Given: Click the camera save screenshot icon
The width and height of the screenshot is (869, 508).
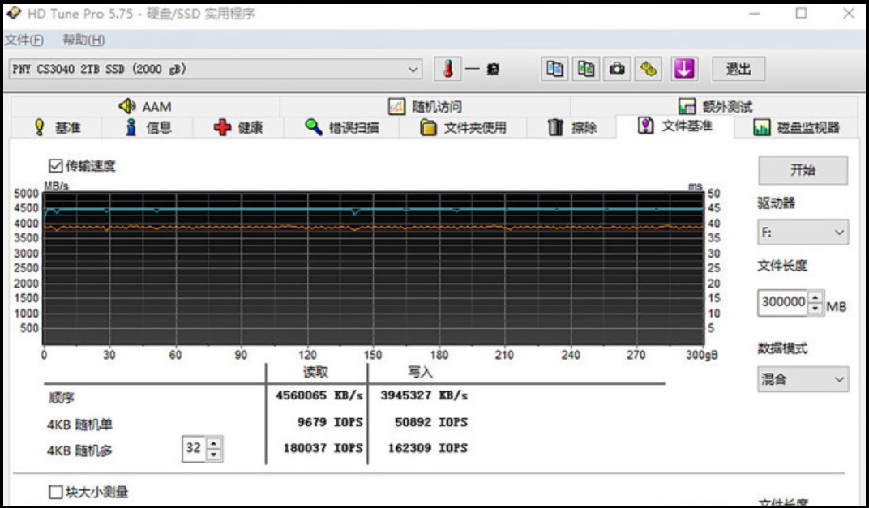Looking at the screenshot, I should click(x=617, y=70).
